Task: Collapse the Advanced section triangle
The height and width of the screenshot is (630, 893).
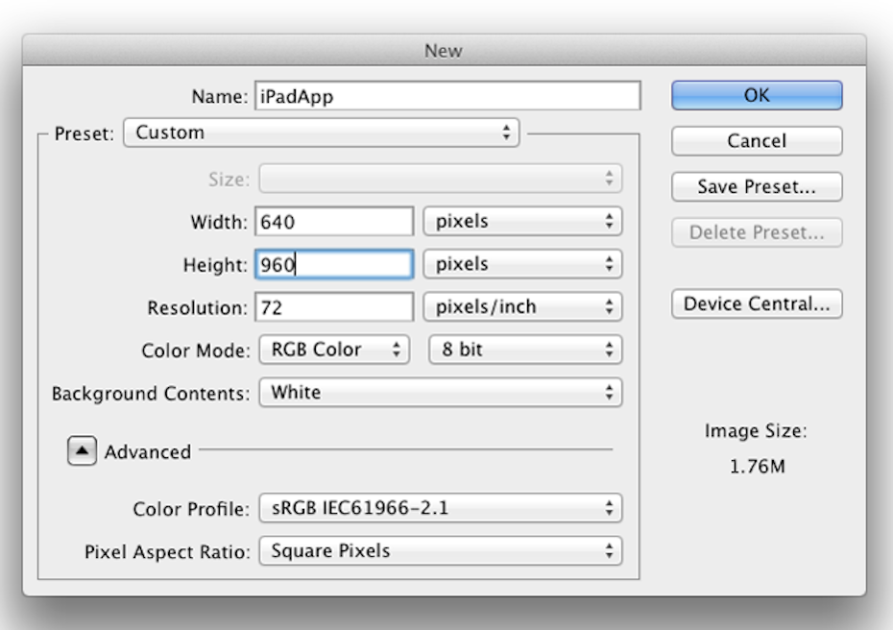Action: pyautogui.click(x=82, y=451)
